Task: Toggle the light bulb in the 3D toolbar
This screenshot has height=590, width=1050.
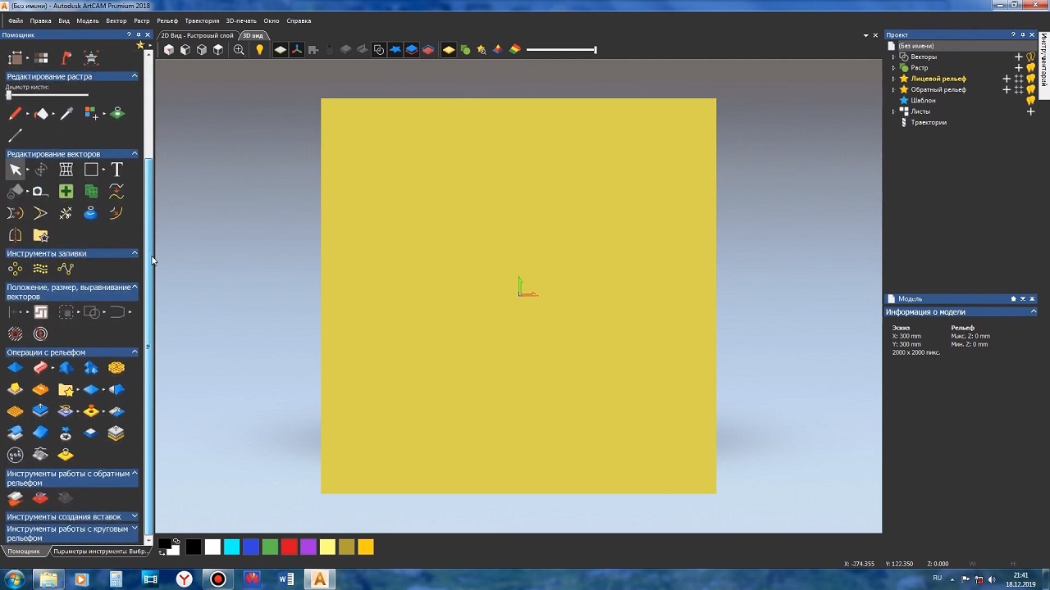Action: pyautogui.click(x=259, y=50)
